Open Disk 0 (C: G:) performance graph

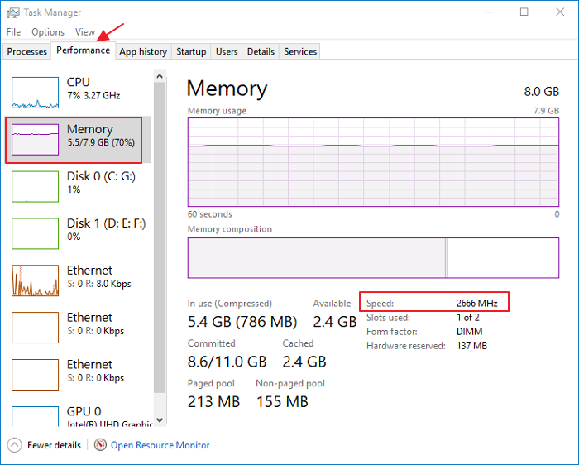point(78,186)
